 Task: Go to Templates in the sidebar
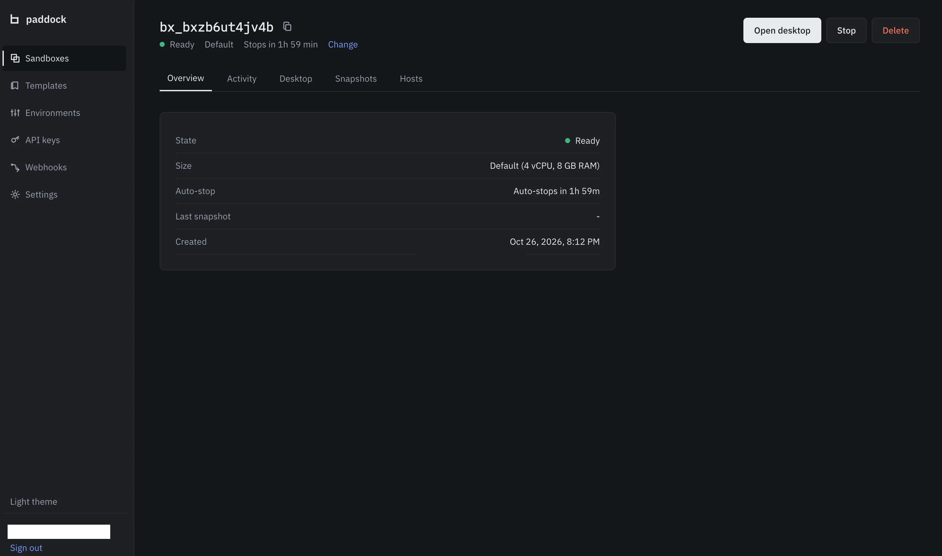tap(64, 85)
